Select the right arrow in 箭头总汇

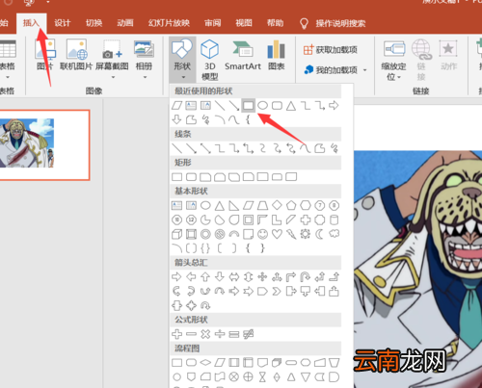(176, 277)
